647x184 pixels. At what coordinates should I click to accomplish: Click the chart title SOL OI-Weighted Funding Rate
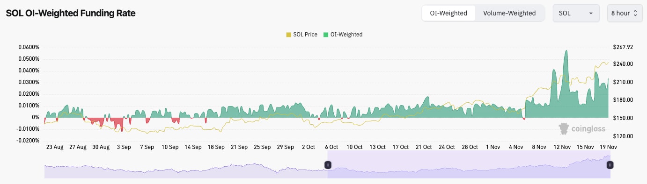point(71,14)
